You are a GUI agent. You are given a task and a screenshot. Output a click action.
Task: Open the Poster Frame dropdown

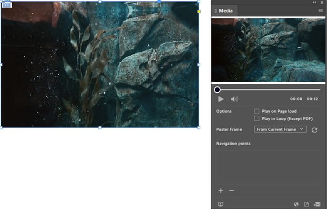[280, 129]
